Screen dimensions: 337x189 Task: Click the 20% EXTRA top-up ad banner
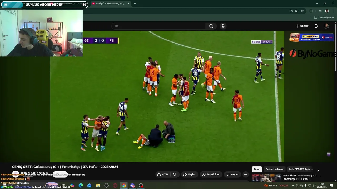pos(312,37)
